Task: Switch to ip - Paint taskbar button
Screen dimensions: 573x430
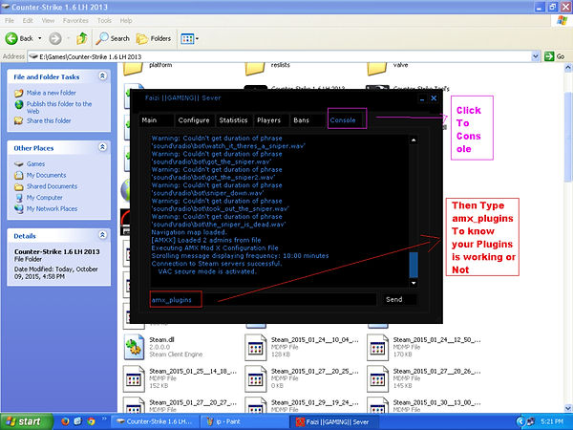Action: (244, 421)
